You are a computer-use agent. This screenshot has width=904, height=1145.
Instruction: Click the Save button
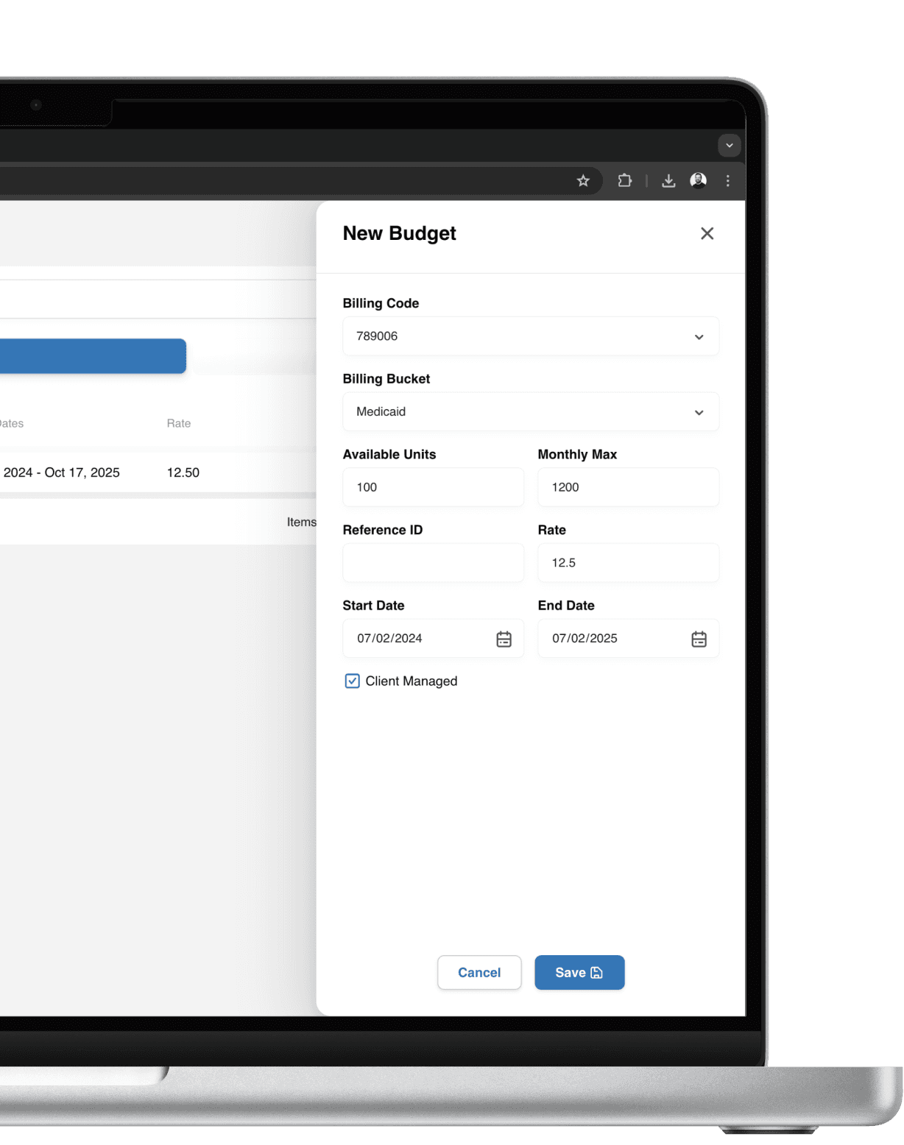[579, 972]
